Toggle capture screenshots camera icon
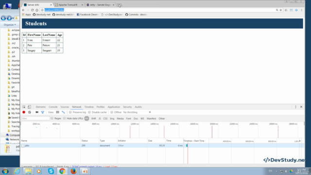Viewport: 311px width, 175px height. tap(37, 112)
